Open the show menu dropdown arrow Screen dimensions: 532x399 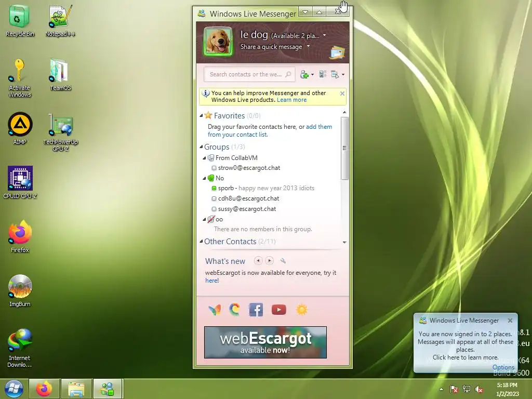click(343, 74)
